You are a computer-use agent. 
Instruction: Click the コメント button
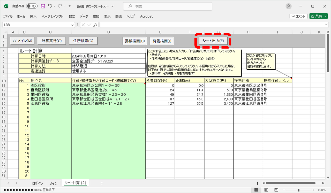pyautogui.click(x=298, y=16)
